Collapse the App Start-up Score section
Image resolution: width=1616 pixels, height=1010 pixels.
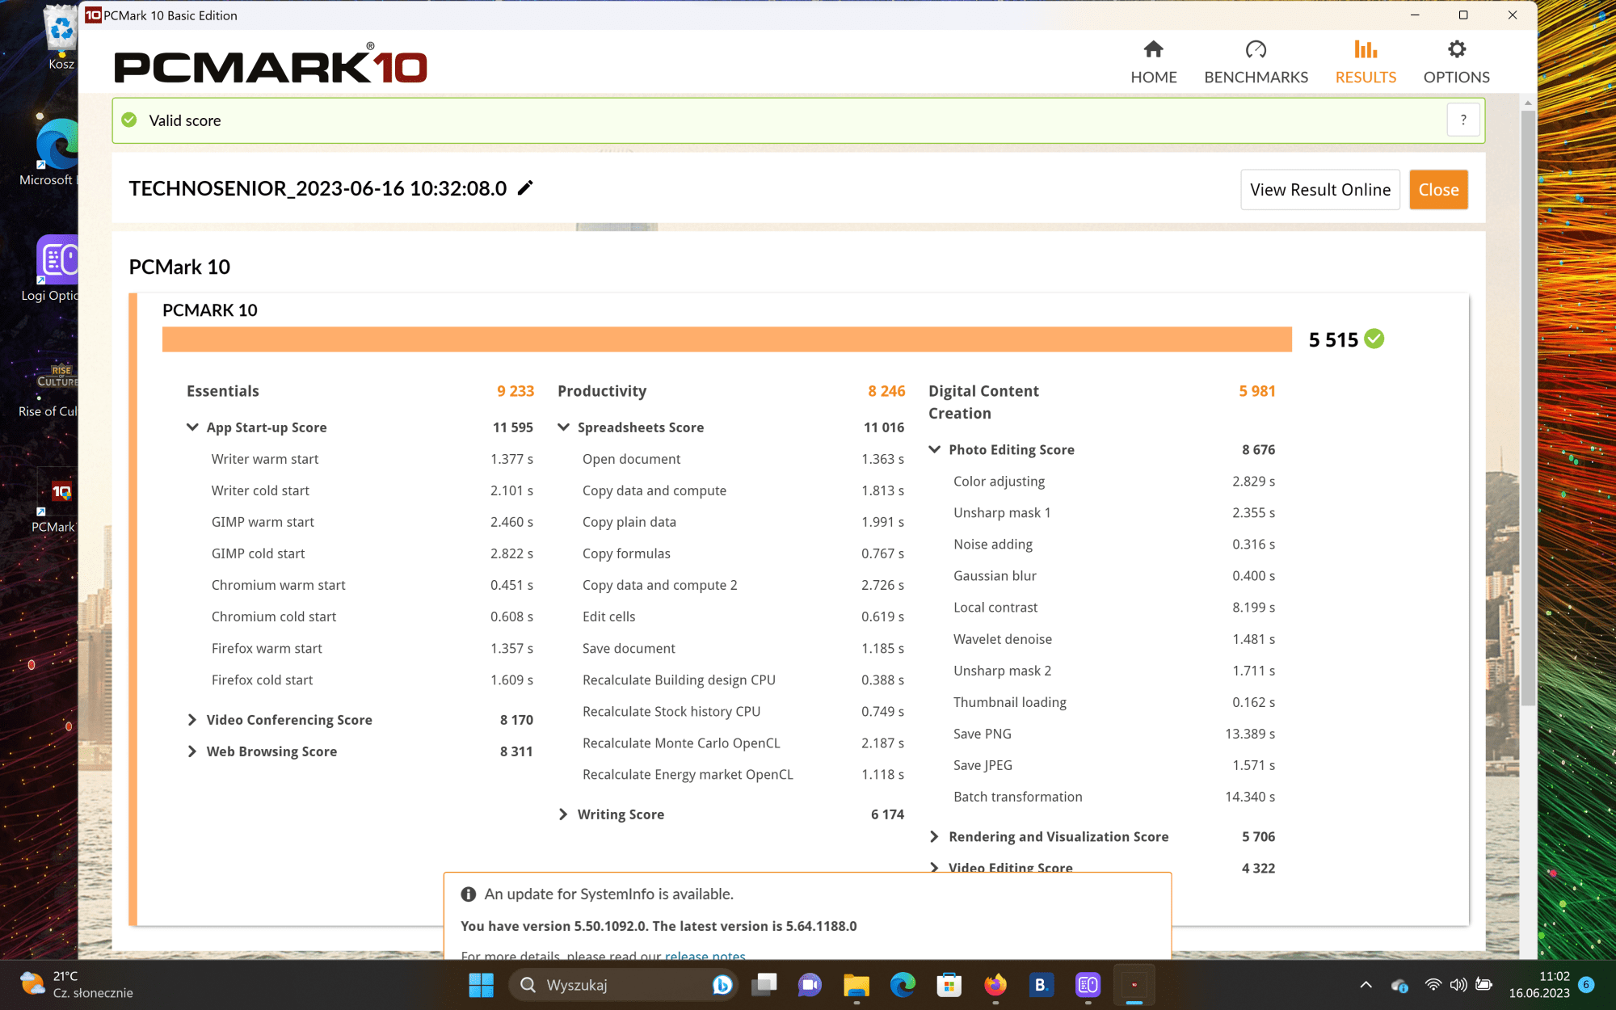pyautogui.click(x=192, y=427)
